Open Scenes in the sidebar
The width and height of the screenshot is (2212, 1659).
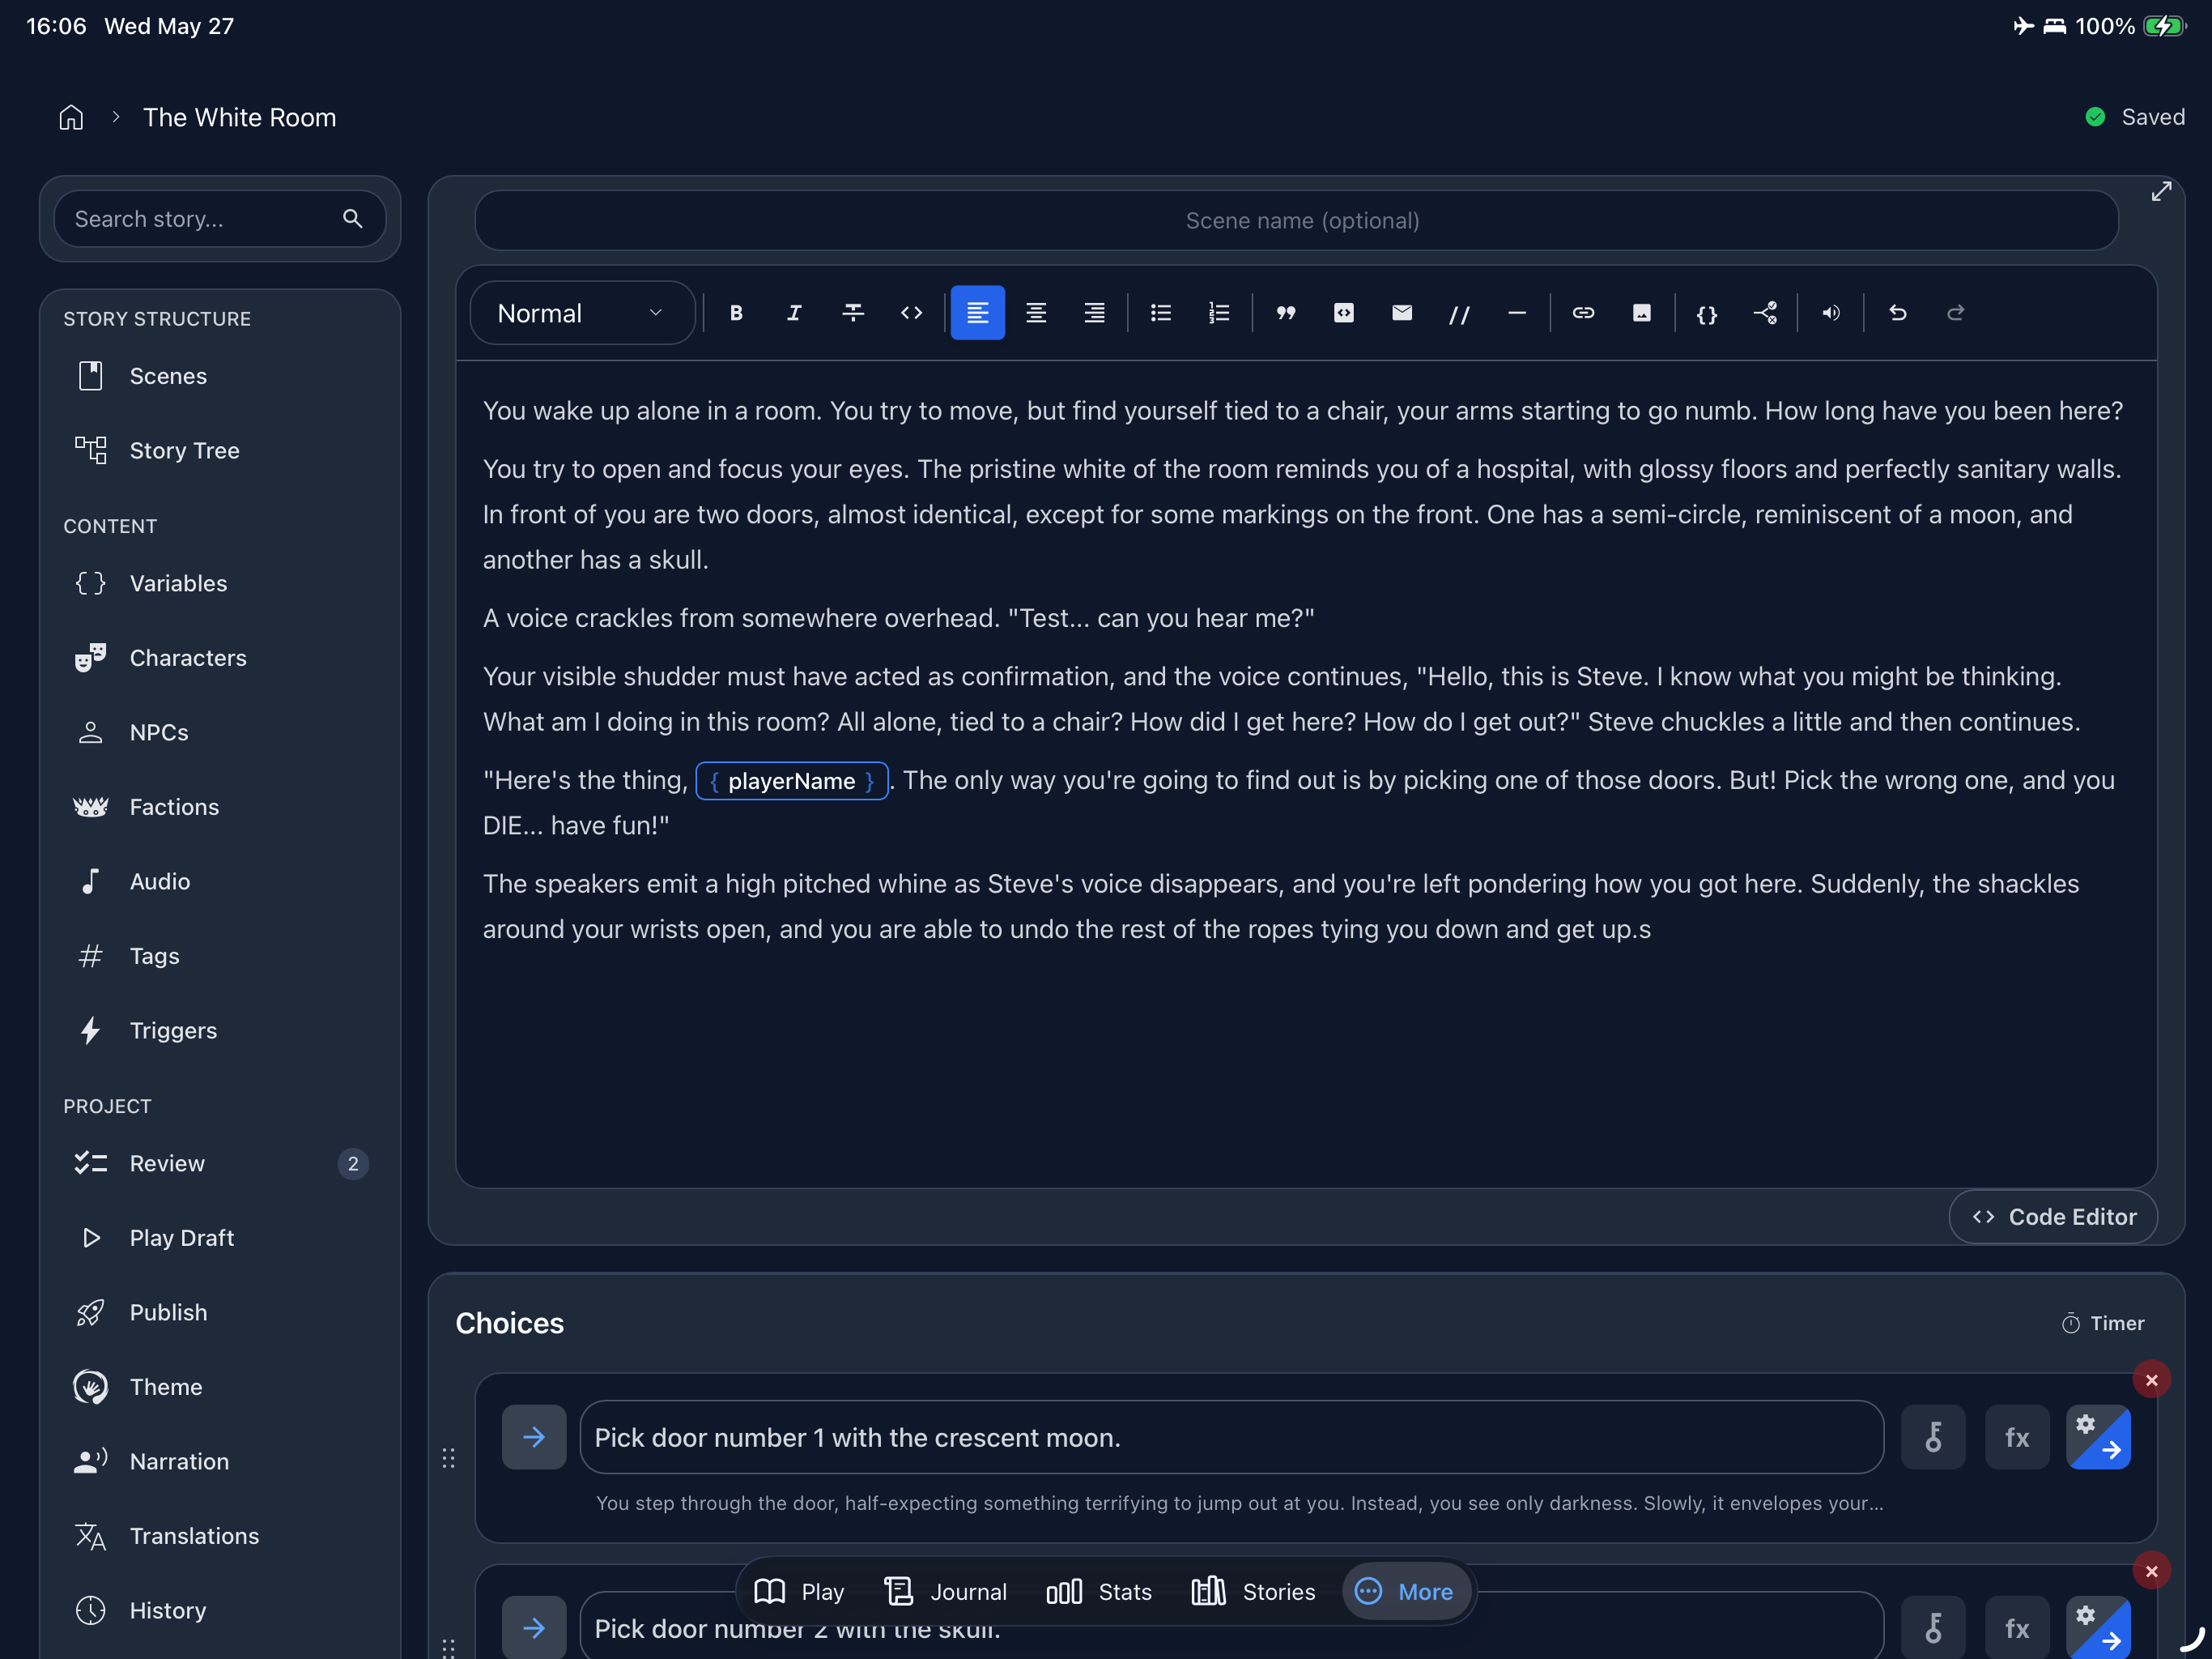(x=220, y=376)
